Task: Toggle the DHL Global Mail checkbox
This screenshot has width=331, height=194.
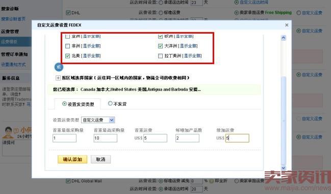Action: pos(68,181)
